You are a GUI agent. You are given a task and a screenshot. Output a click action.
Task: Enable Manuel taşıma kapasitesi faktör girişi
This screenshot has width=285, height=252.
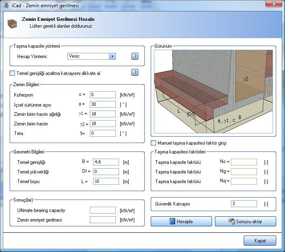coord(154,143)
